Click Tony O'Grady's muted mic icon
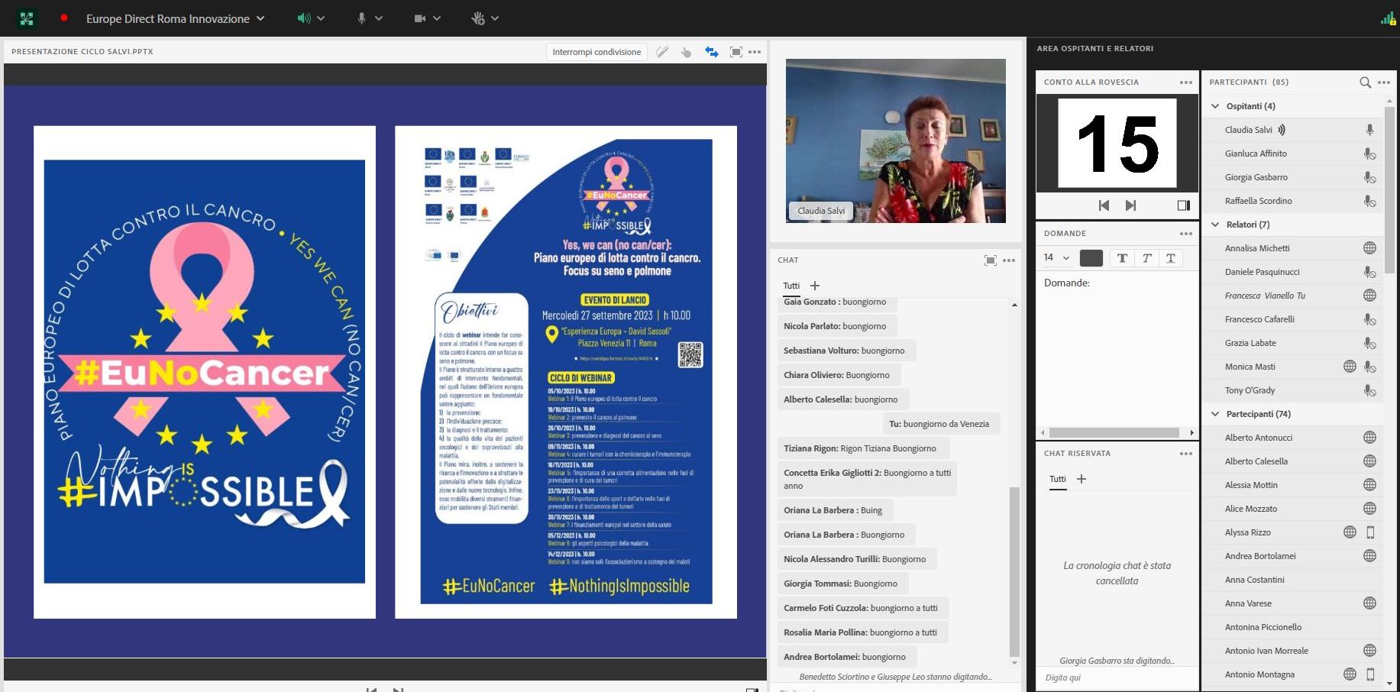Viewport: 1400px width, 692px height. [x=1370, y=390]
